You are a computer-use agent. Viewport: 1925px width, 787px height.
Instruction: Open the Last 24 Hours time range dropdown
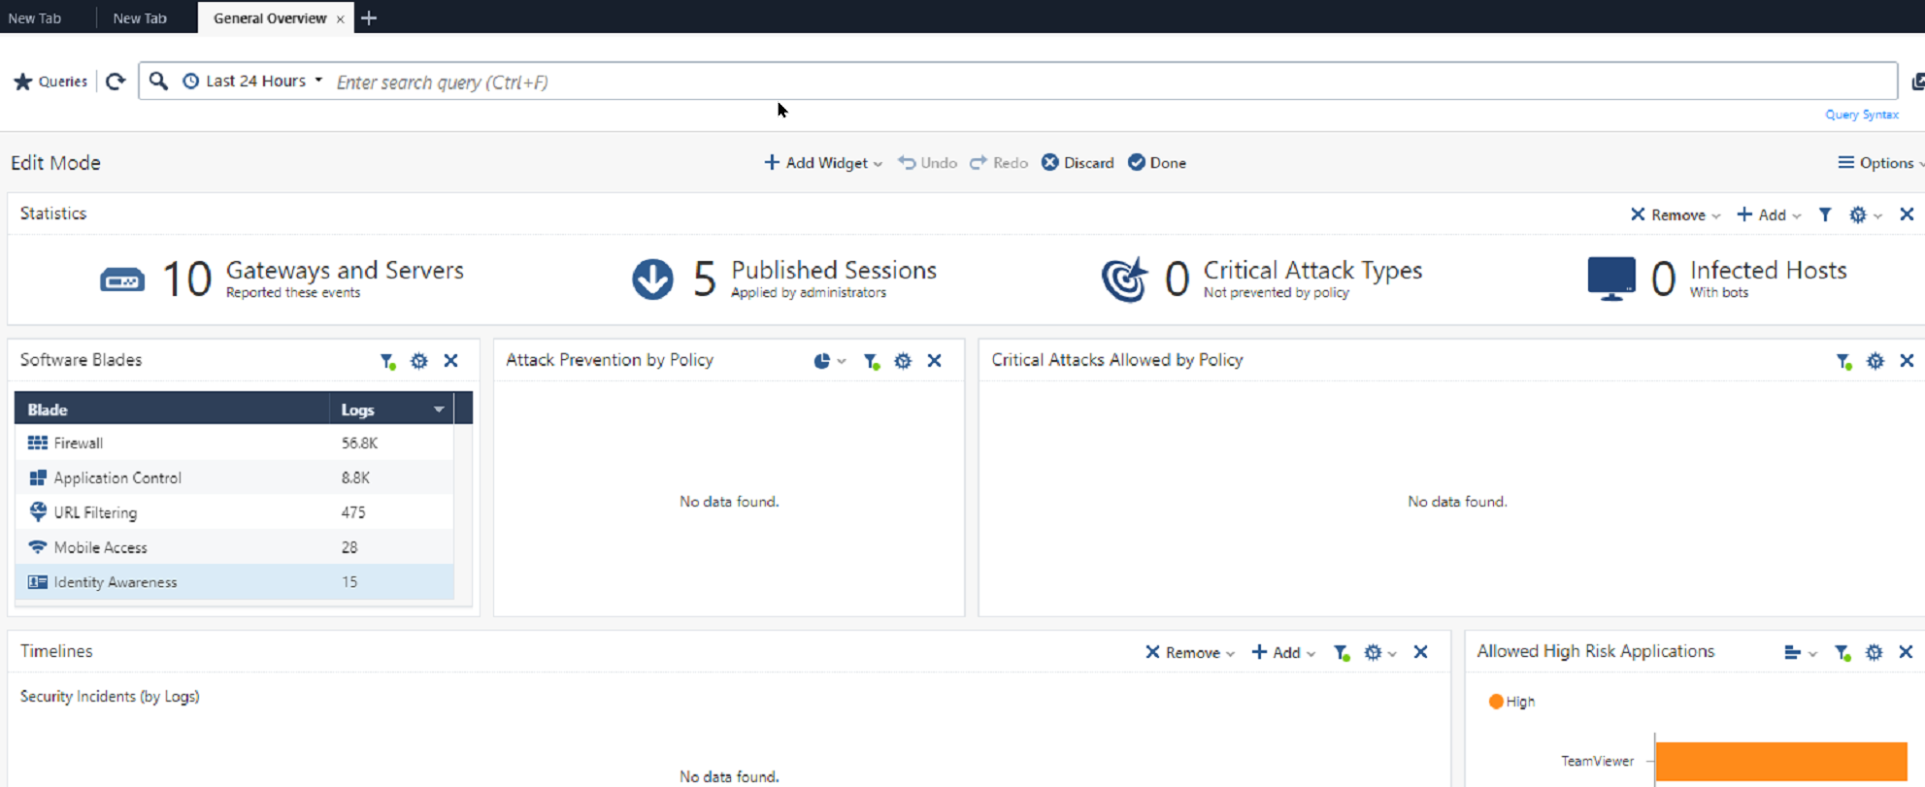tap(253, 82)
